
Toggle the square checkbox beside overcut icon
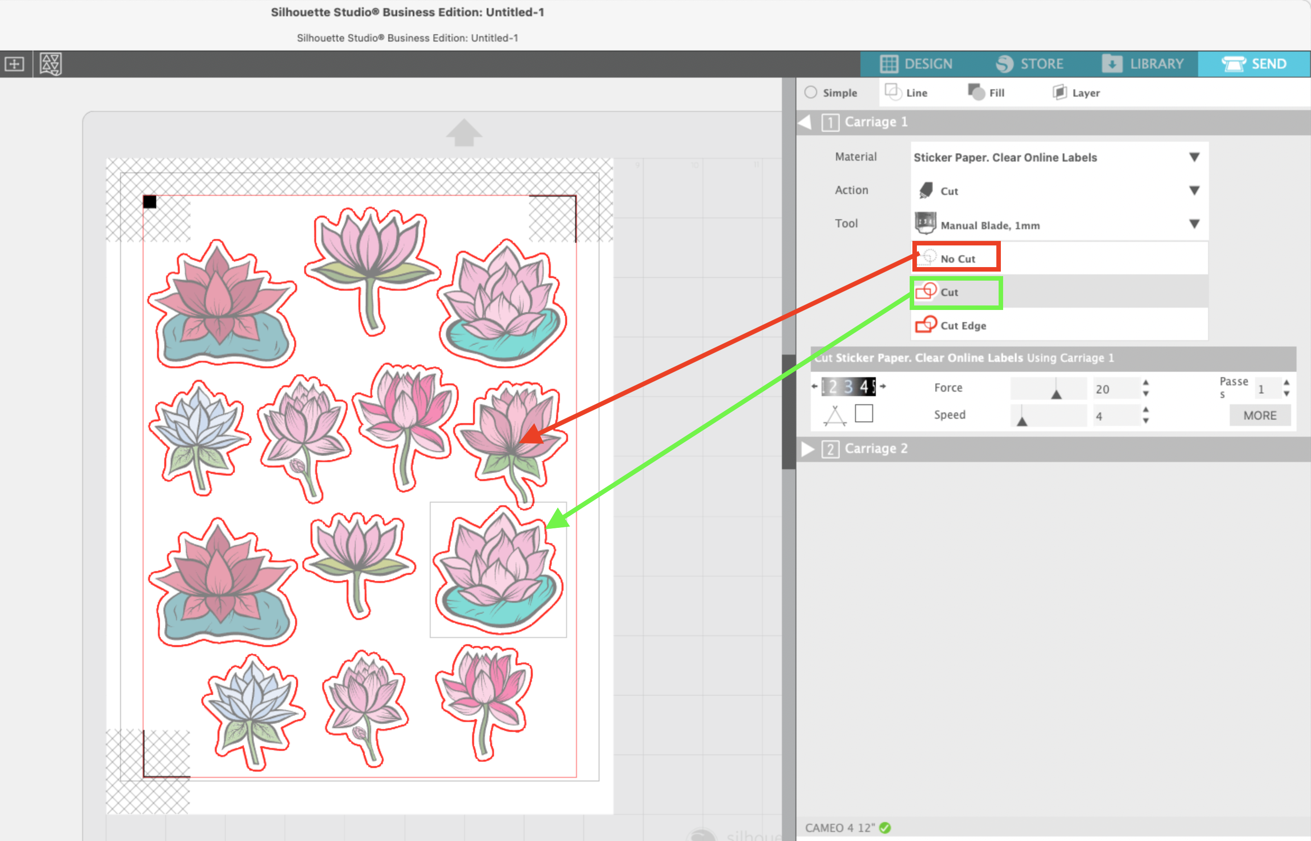864,413
